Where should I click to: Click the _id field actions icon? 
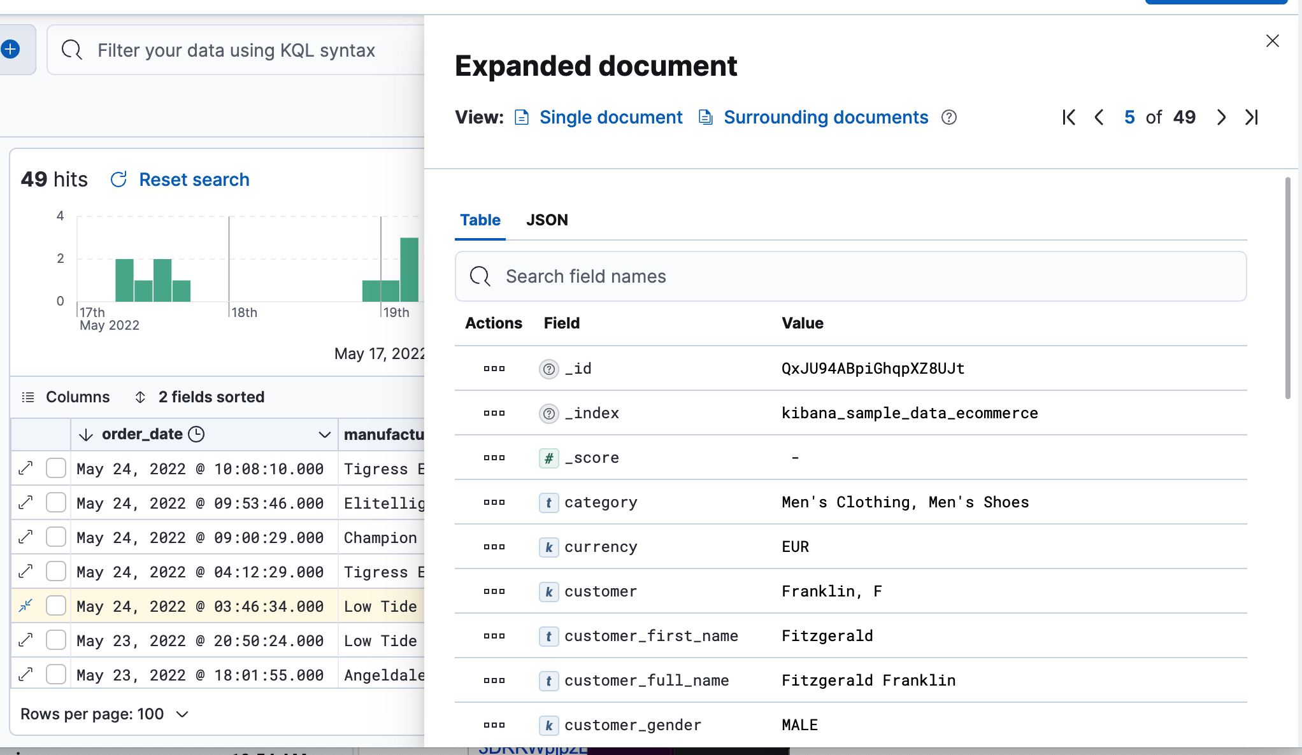(x=493, y=367)
